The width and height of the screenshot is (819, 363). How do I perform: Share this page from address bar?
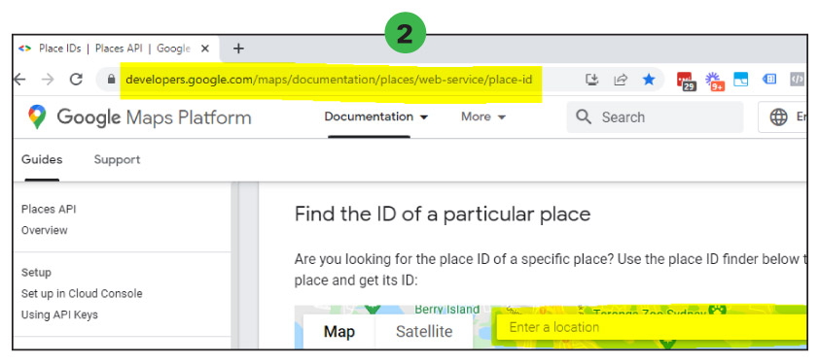click(x=620, y=80)
